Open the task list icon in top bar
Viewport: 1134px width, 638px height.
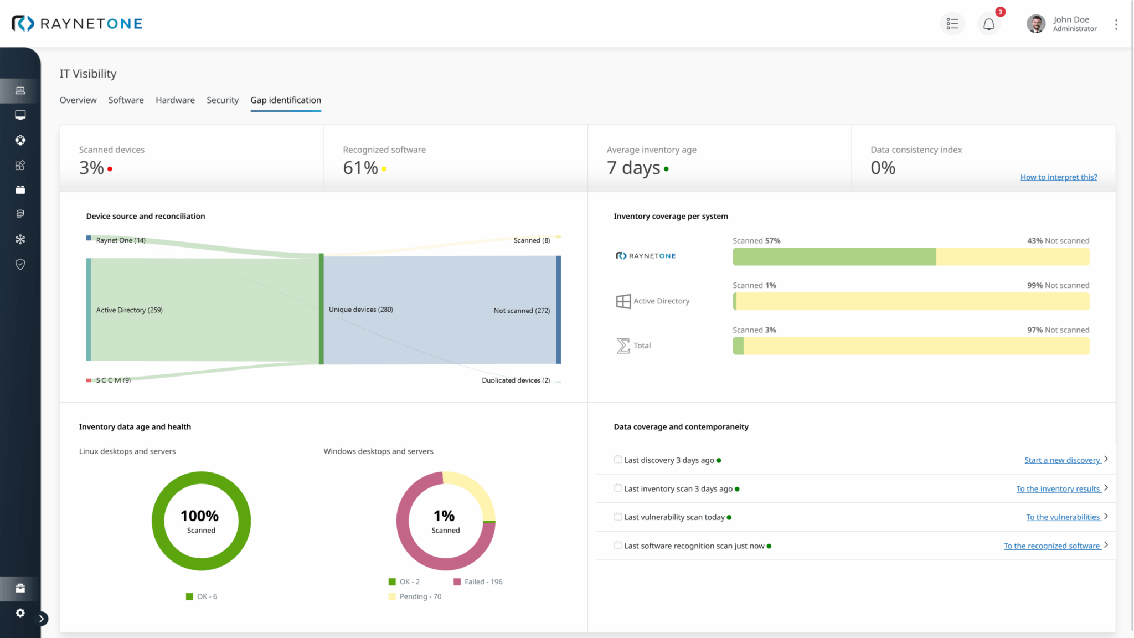pyautogui.click(x=952, y=23)
